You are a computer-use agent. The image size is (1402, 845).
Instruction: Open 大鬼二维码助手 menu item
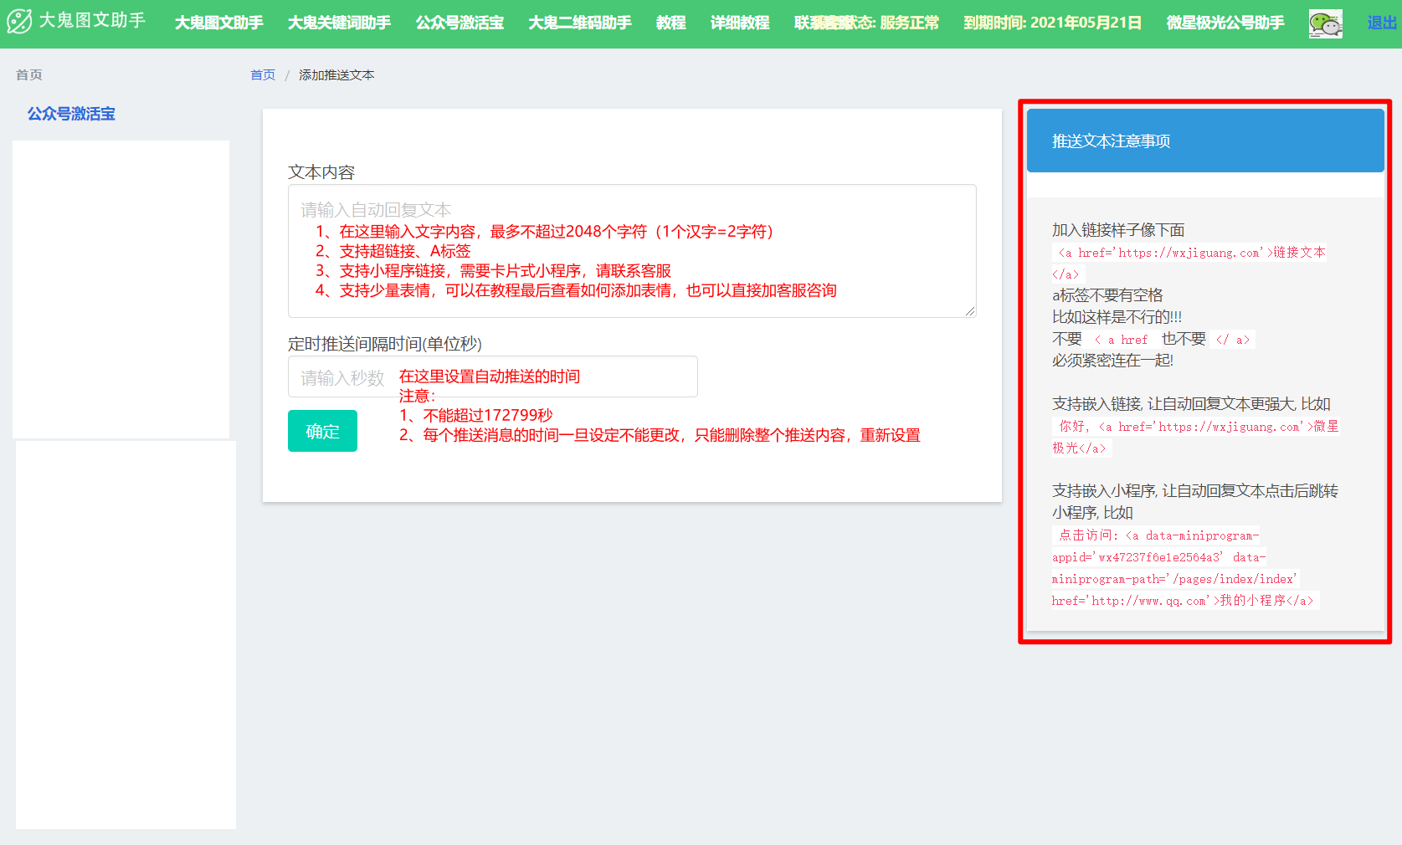(x=580, y=23)
